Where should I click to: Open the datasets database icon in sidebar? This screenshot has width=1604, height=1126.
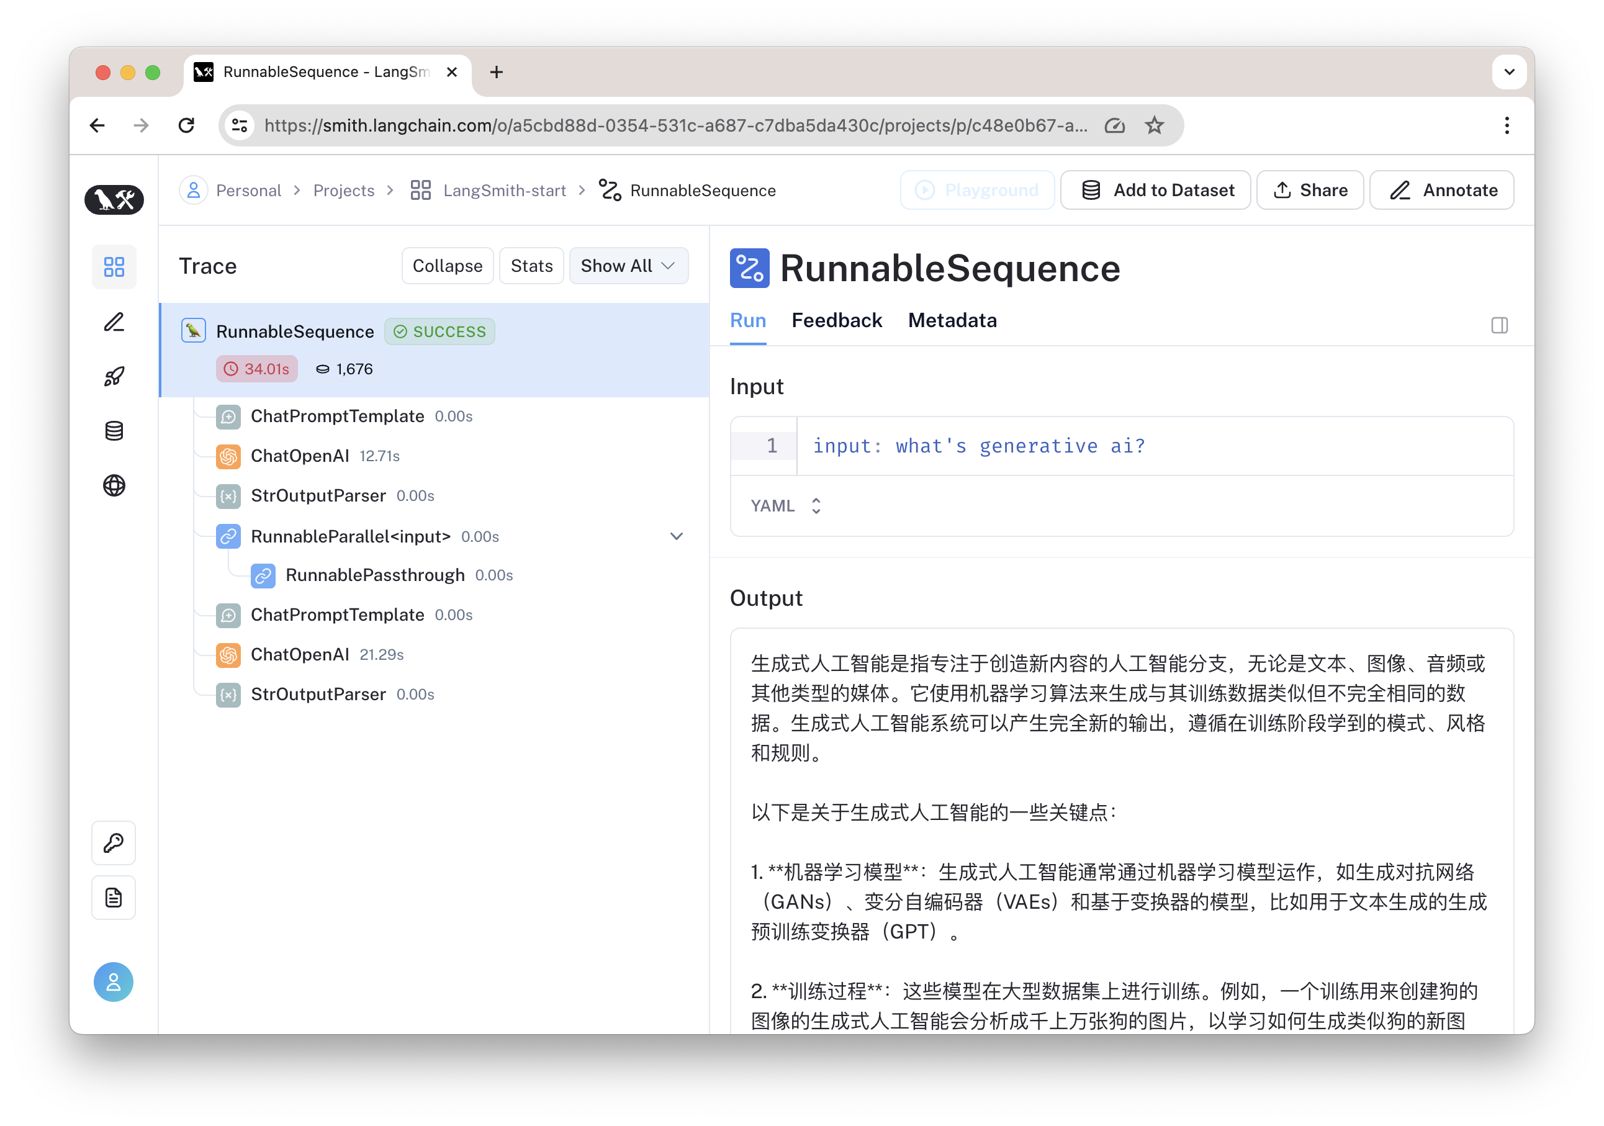pos(114,431)
